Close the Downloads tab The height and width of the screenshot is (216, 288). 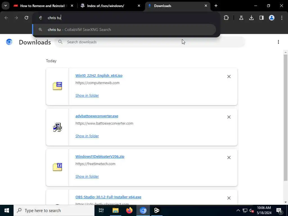206,6
